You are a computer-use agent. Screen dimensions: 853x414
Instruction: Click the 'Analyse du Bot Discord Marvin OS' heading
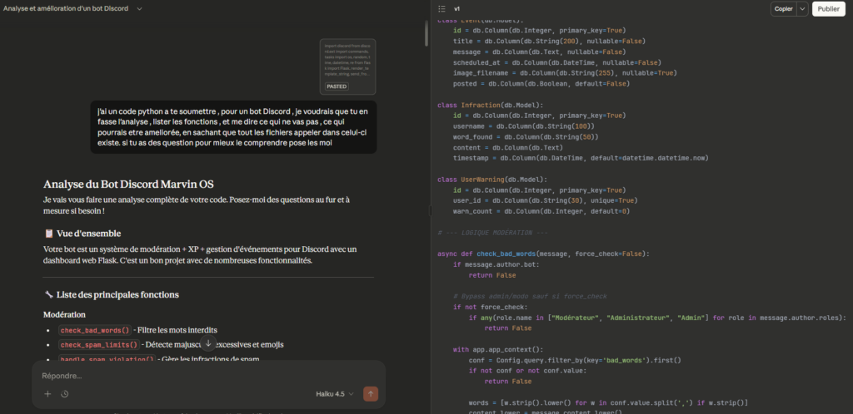(x=133, y=184)
